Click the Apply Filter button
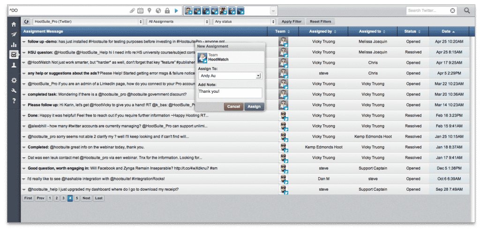Screen dimensions: 480x230 click(292, 22)
